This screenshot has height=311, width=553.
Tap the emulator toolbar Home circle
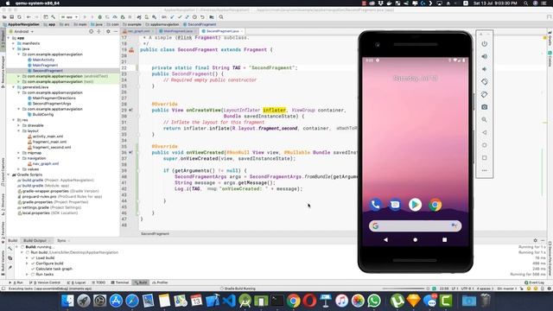(484, 145)
